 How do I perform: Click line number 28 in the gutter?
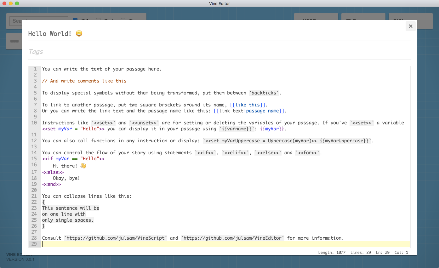pos(34,238)
